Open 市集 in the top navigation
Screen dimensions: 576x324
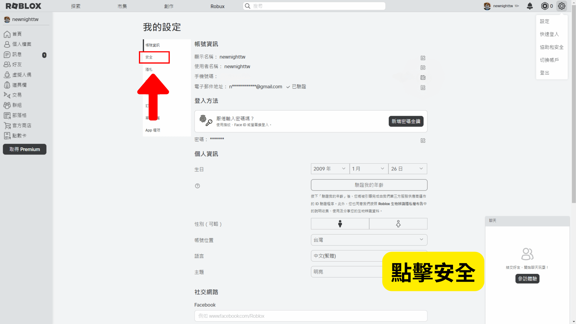coord(122,6)
